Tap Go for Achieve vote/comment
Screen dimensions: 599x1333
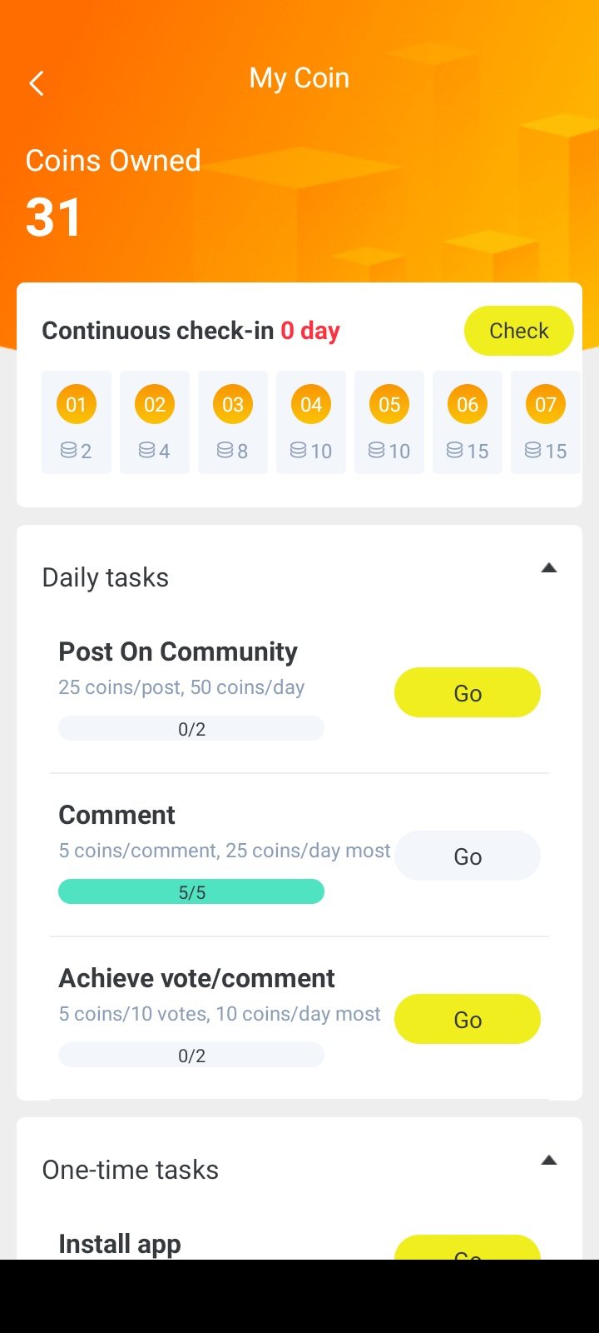coord(468,1019)
